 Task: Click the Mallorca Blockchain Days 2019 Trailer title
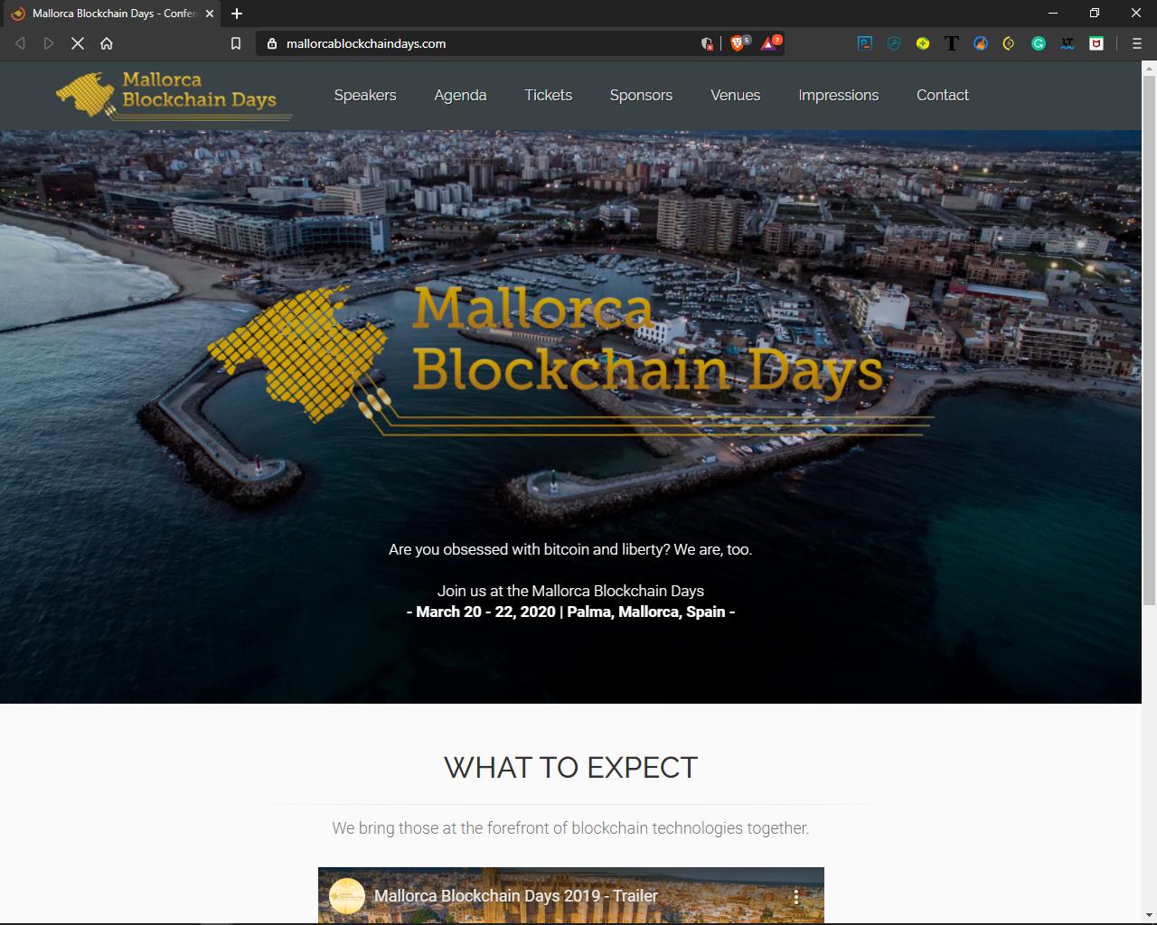(515, 896)
